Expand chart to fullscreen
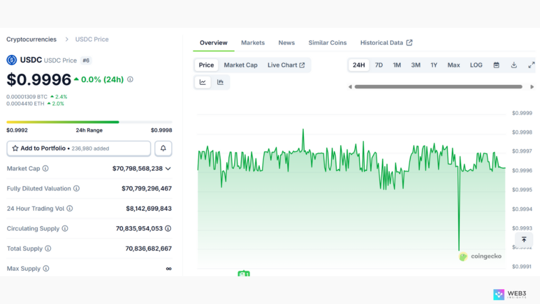Screen dimensions: 540x304 point(531,65)
